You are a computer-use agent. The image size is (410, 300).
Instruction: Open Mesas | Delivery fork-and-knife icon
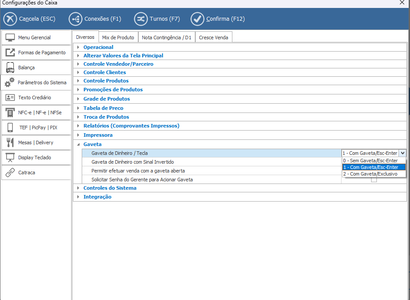(x=10, y=142)
